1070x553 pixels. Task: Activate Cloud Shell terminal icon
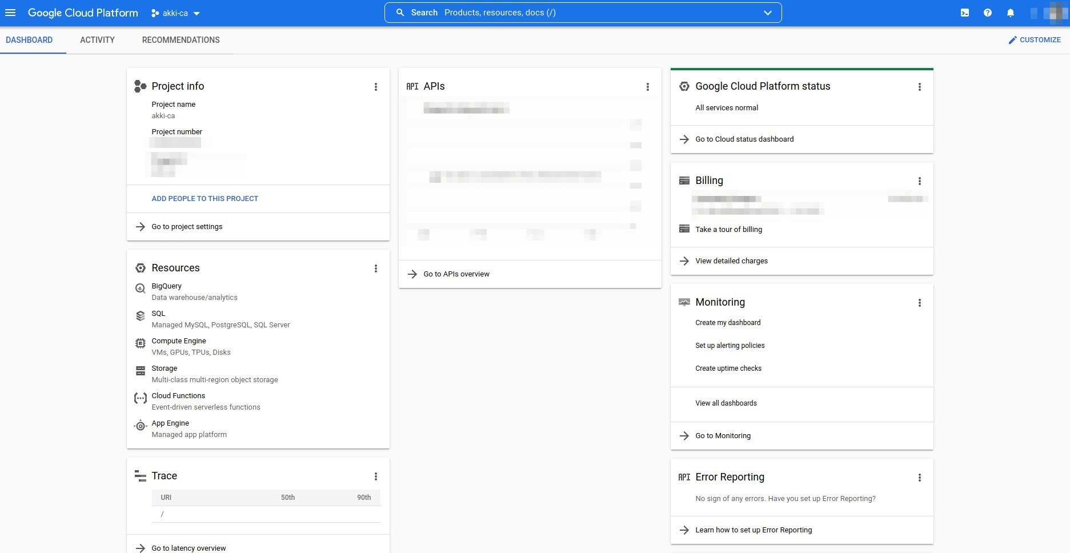[965, 13]
